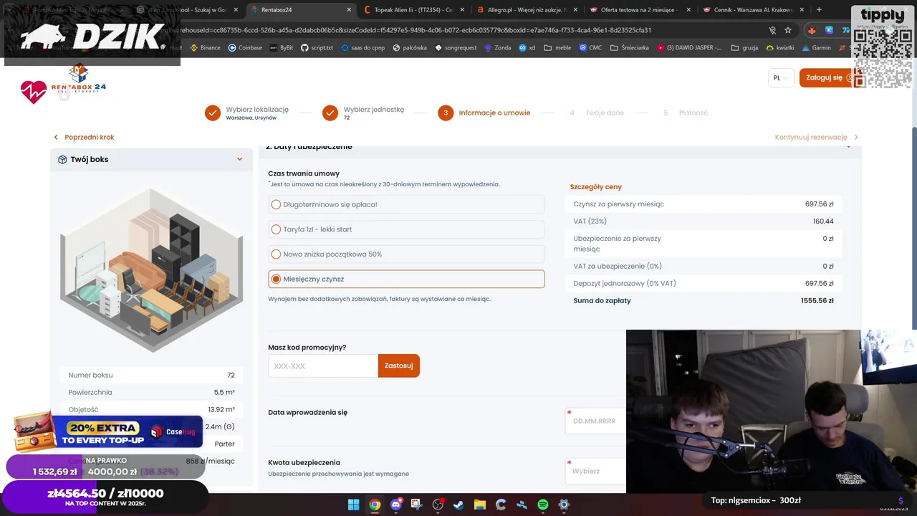
Task: Close the Allegro.pl browser tab
Action: click(575, 10)
